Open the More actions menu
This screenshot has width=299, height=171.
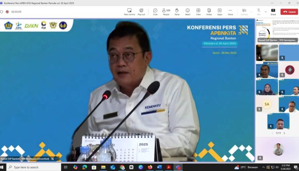[230, 12]
